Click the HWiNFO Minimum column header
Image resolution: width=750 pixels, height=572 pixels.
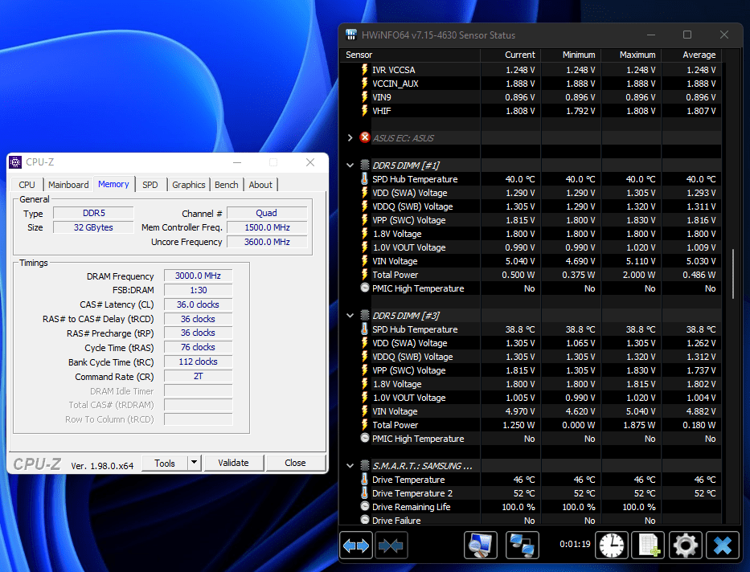(571, 55)
